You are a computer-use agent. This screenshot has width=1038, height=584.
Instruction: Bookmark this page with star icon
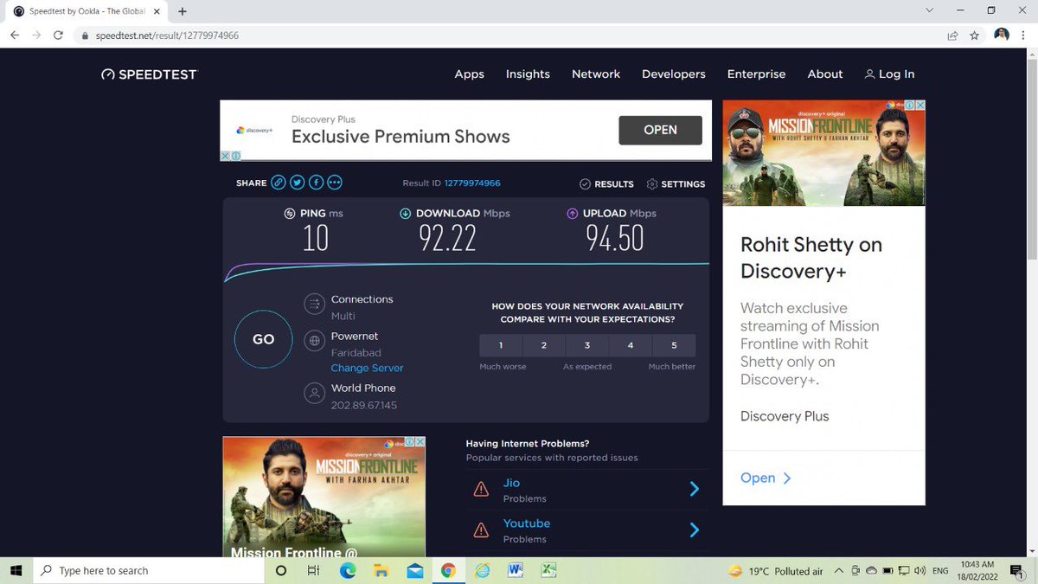point(975,35)
